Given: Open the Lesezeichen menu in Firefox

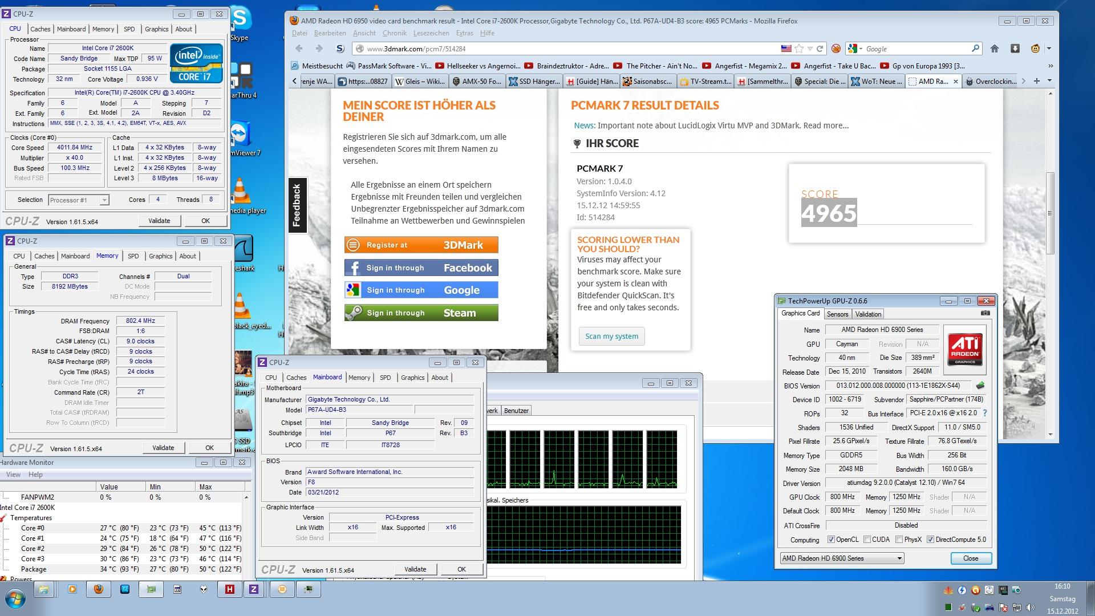Looking at the screenshot, I should pos(431,33).
